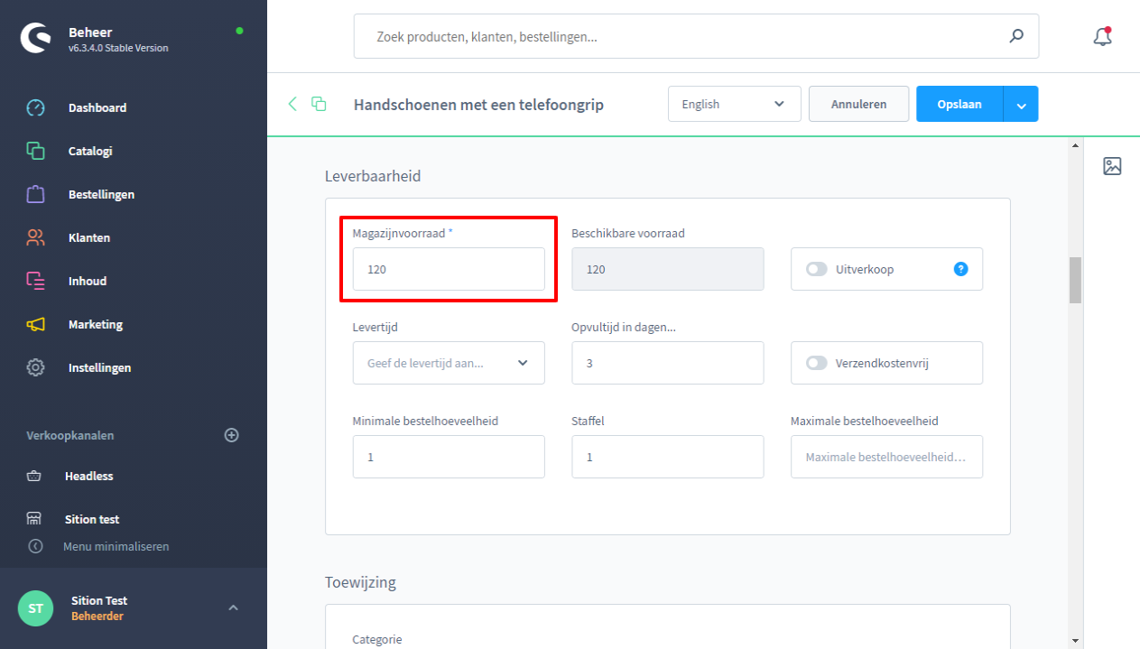Expand the Sition Test user menu
The width and height of the screenshot is (1140, 649).
[x=233, y=607]
